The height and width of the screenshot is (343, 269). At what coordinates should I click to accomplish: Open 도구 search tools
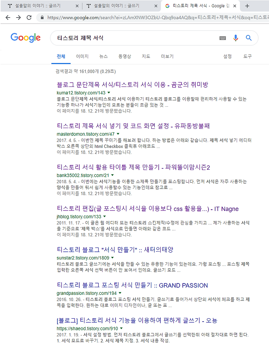coord(247,57)
